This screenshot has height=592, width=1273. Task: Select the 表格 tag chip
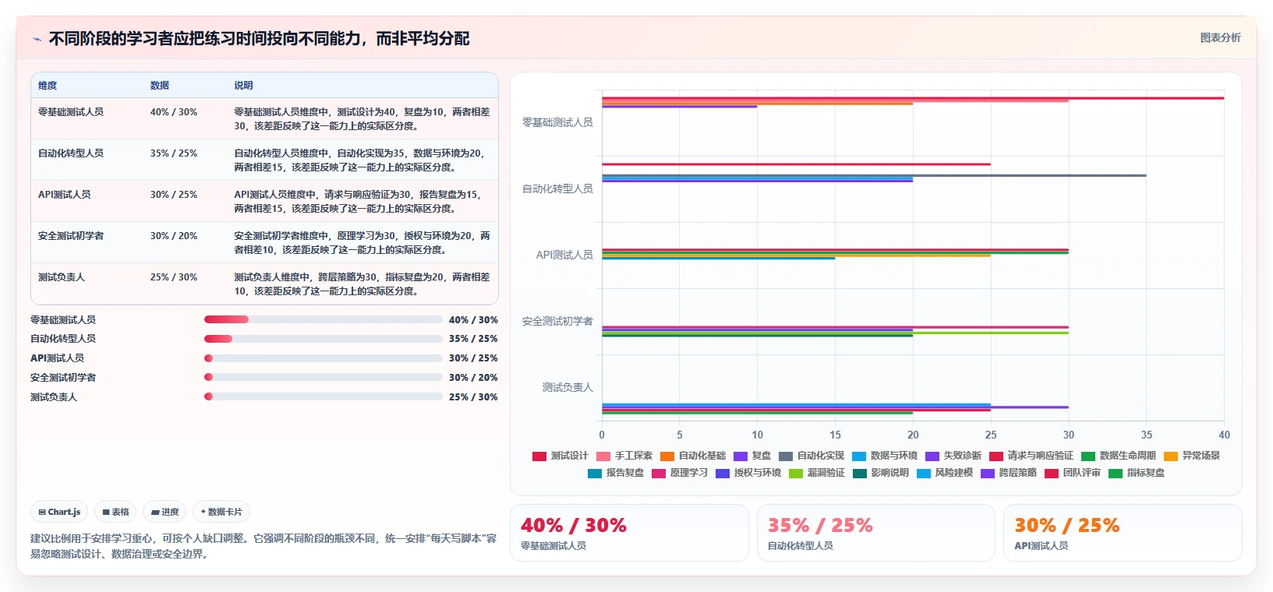115,512
